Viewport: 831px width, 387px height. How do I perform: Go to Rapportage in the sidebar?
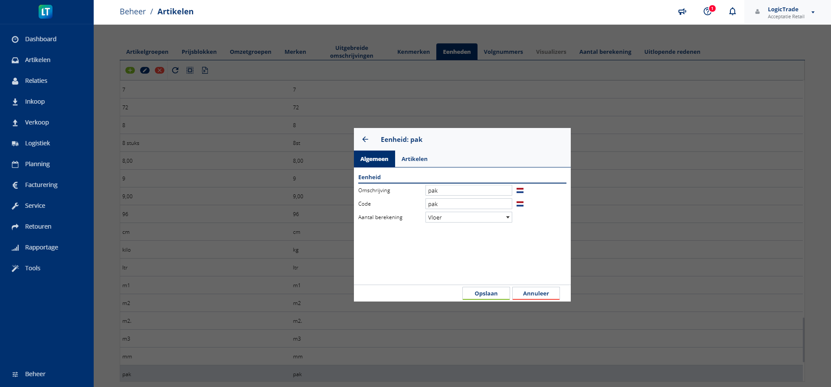point(41,247)
